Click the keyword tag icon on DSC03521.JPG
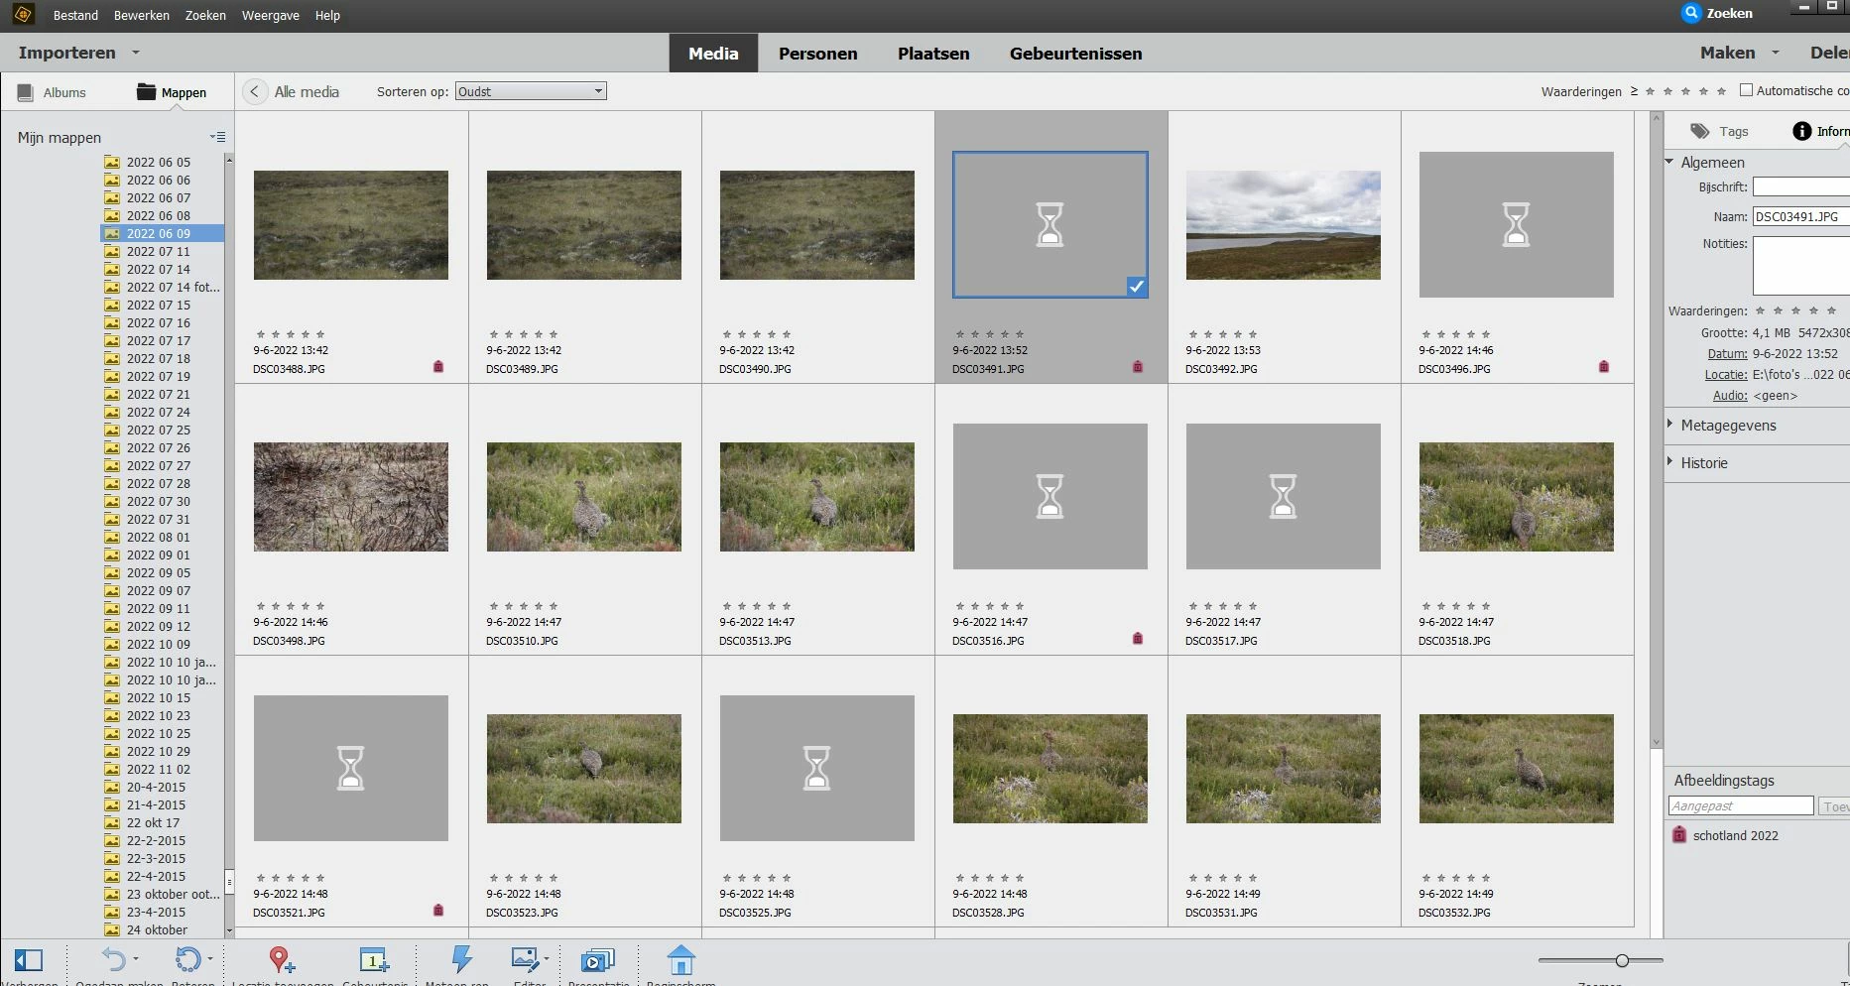1850x986 pixels. [x=438, y=911]
